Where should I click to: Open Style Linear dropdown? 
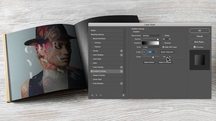(x=152, y=47)
